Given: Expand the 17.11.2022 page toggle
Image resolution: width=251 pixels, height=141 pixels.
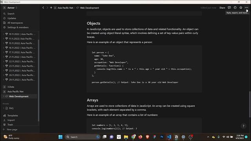Looking at the screenshot, I should [x=4, y=52].
